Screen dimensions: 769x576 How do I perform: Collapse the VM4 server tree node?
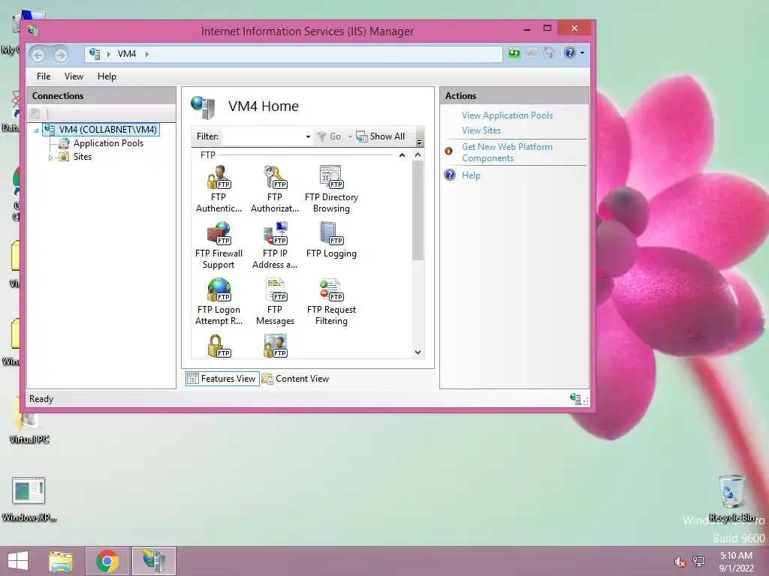click(x=36, y=130)
